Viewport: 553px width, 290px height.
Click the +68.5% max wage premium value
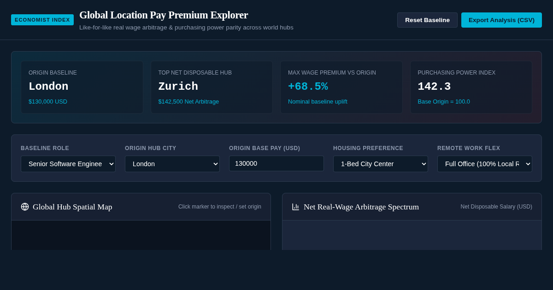308,87
